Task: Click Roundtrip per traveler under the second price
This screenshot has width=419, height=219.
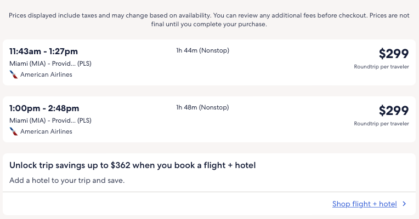Action: pos(381,124)
